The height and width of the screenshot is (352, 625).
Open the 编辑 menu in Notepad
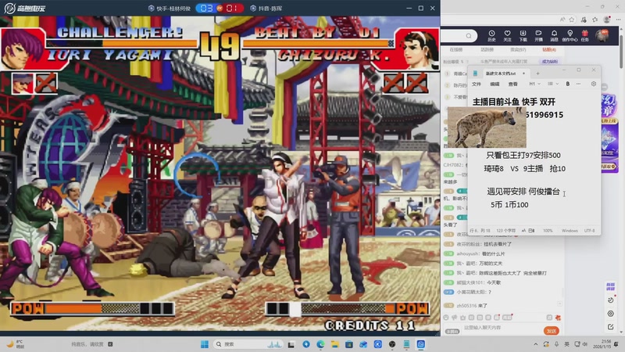pos(495,84)
